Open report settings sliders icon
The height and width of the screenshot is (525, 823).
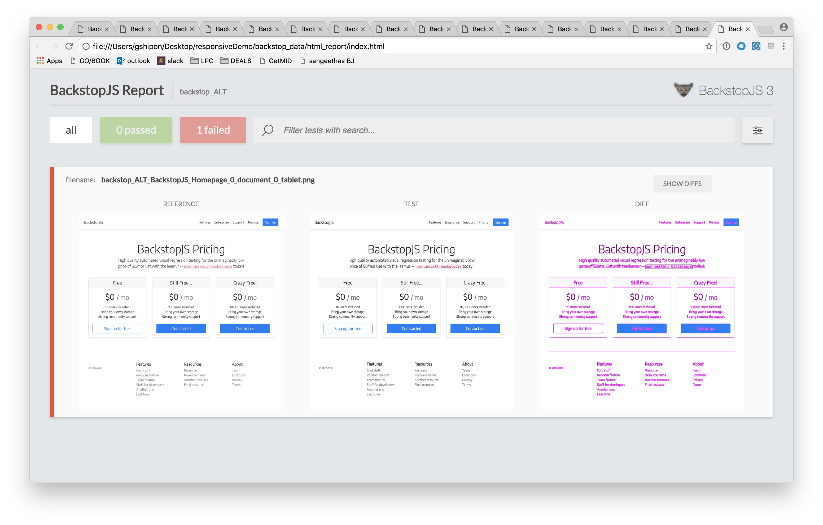(x=758, y=130)
